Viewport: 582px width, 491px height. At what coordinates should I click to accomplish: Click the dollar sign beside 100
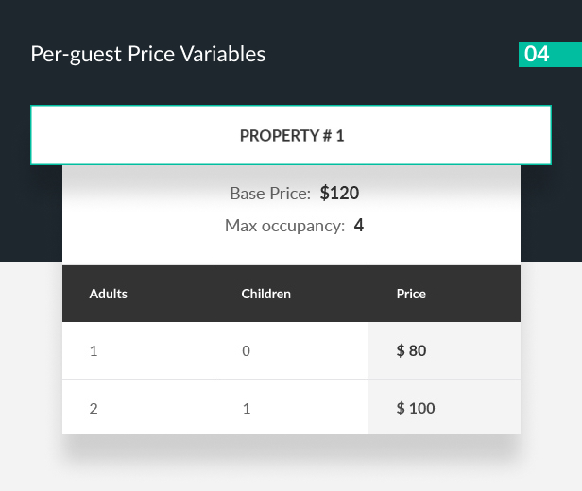tap(401, 408)
